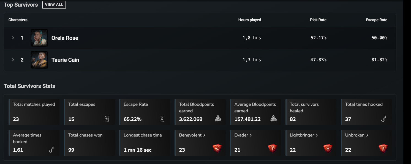411x164 pixels.
Task: Click the running-exit icon beside Escape Rate stat
Action: [162, 119]
